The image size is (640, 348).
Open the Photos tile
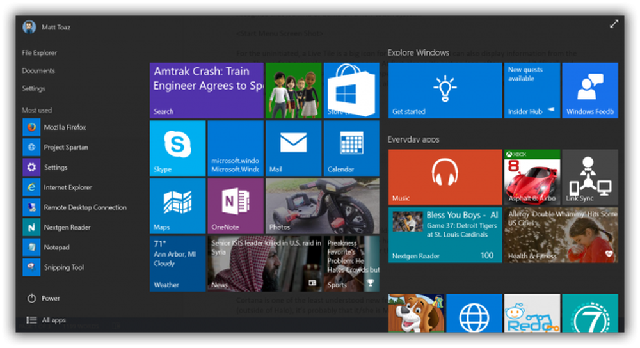pyautogui.click(x=323, y=206)
